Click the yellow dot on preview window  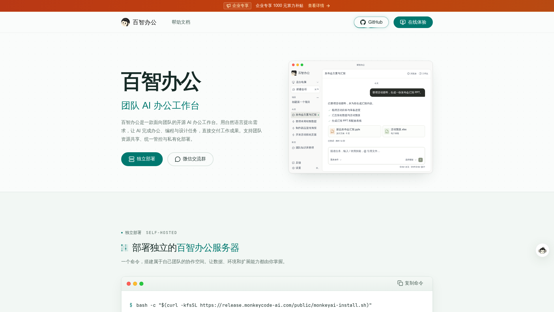tap(298, 65)
